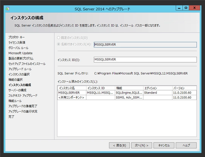Select the 既定のインスタンス(D) radio button

tap(58, 38)
